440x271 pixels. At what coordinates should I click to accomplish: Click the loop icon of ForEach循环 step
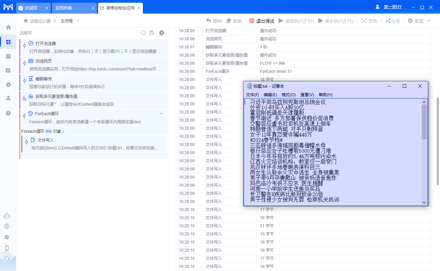[x=30, y=113]
